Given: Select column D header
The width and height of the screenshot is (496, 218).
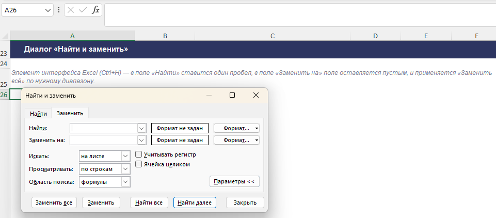Looking at the screenshot, I should [x=375, y=36].
